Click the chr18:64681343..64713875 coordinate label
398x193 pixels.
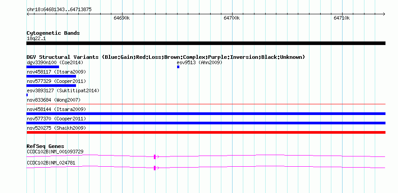pyautogui.click(x=59, y=10)
